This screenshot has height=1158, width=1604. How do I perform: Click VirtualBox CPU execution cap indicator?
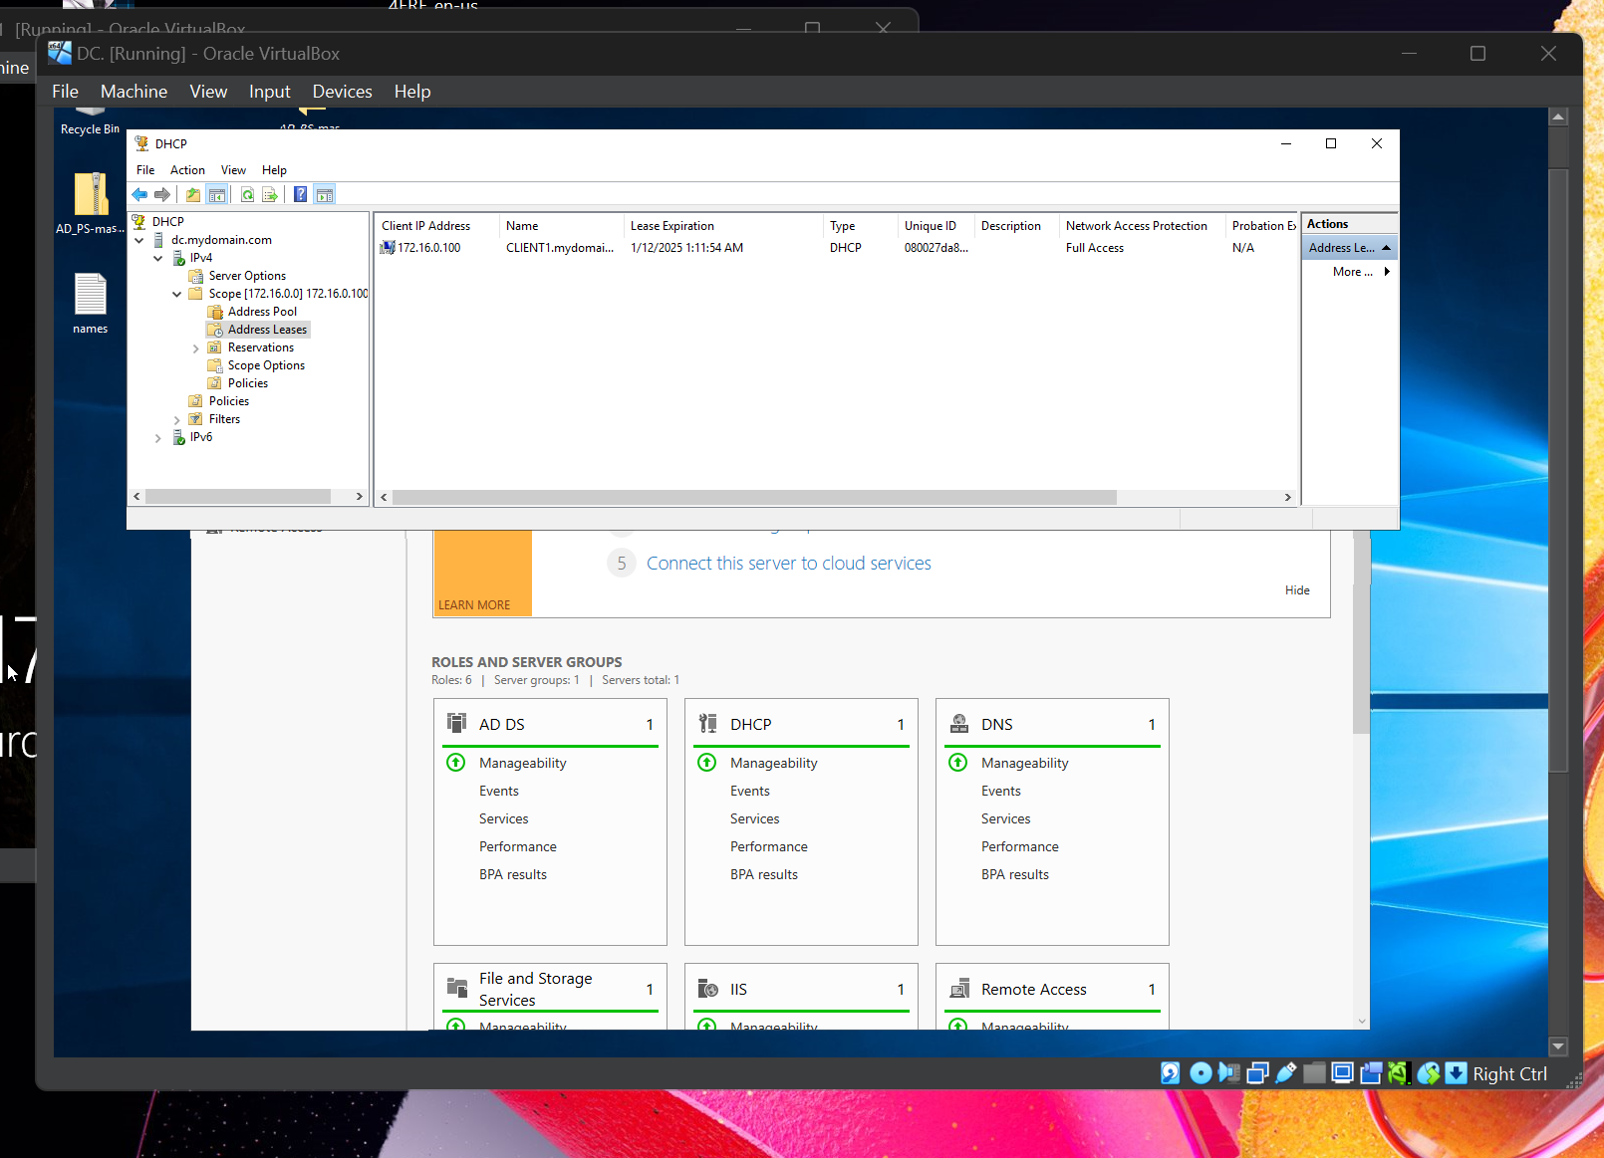click(1399, 1072)
